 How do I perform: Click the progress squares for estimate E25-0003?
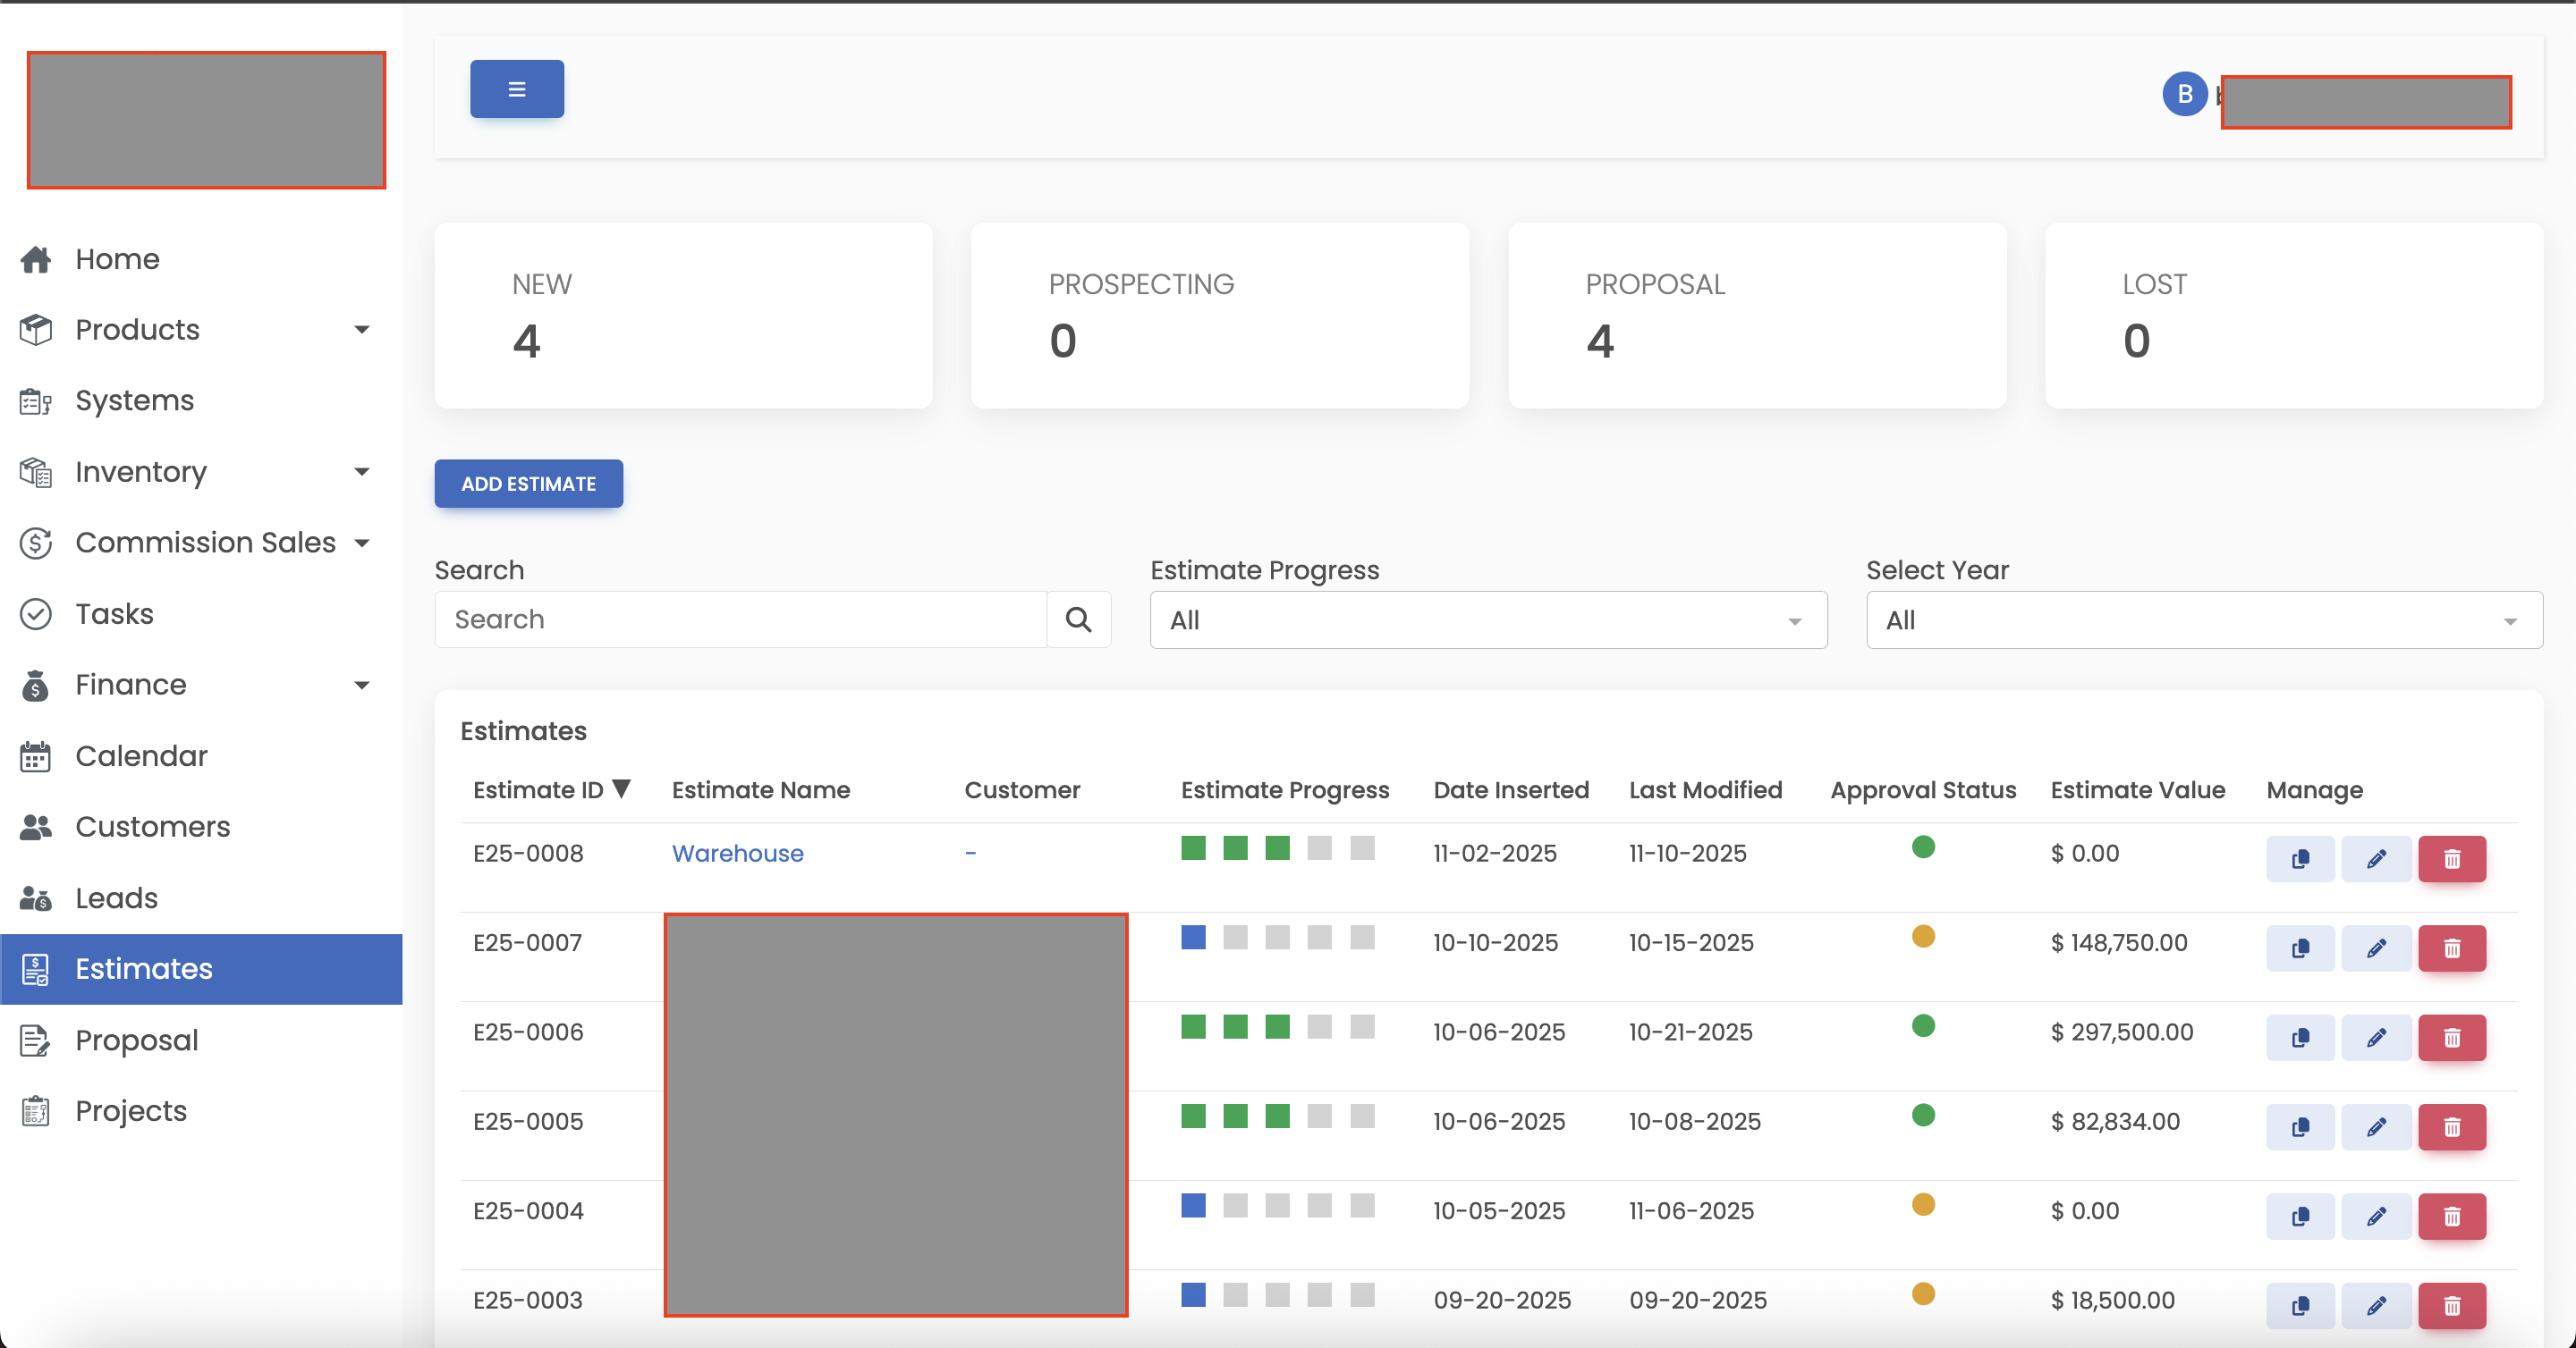pyautogui.click(x=1277, y=1296)
